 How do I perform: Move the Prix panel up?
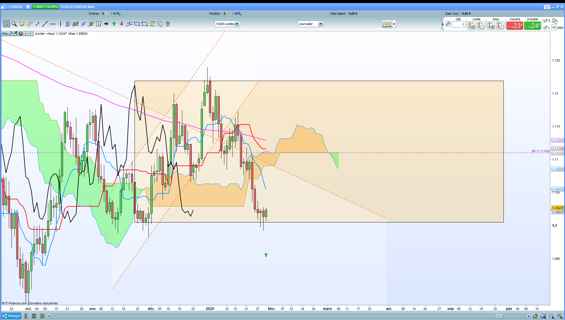(x=31, y=34)
